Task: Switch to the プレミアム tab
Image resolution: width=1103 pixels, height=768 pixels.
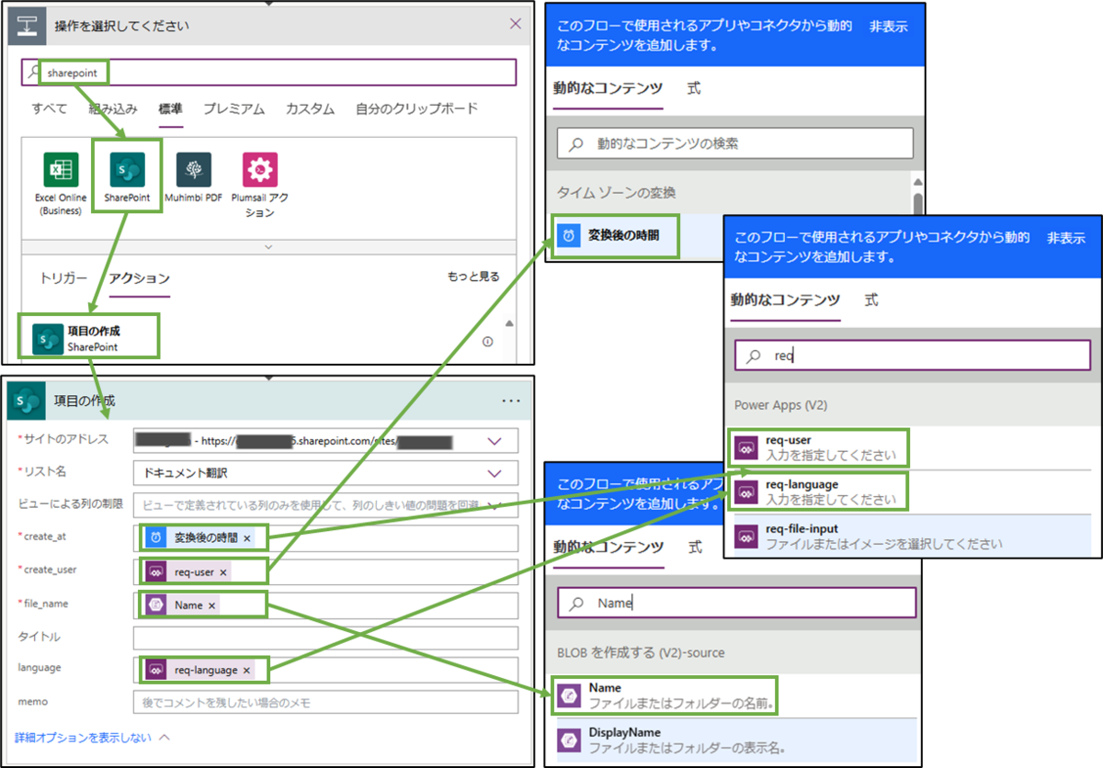Action: pyautogui.click(x=233, y=108)
